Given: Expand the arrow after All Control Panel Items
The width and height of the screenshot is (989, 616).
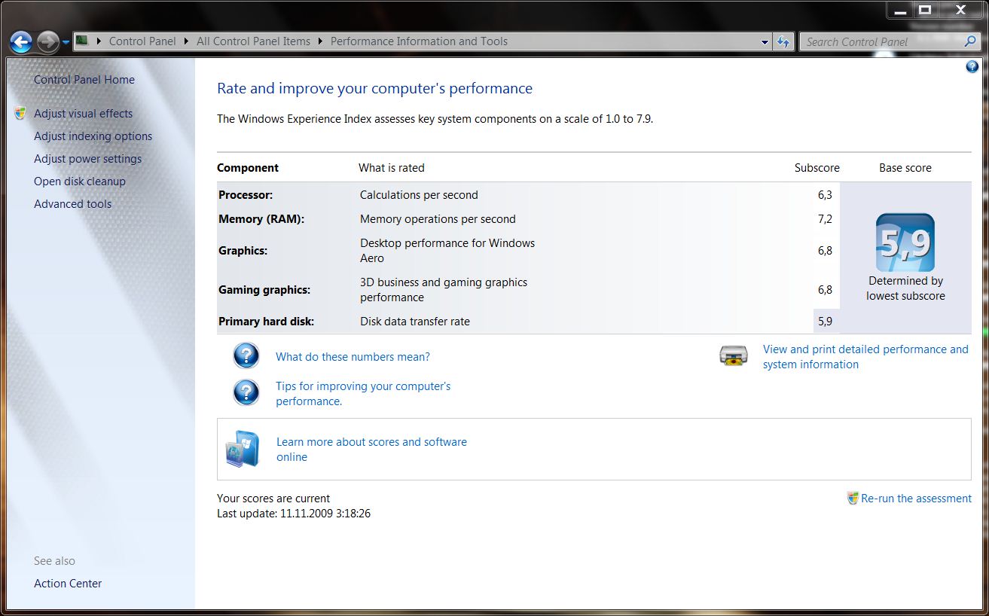Looking at the screenshot, I should (x=320, y=41).
